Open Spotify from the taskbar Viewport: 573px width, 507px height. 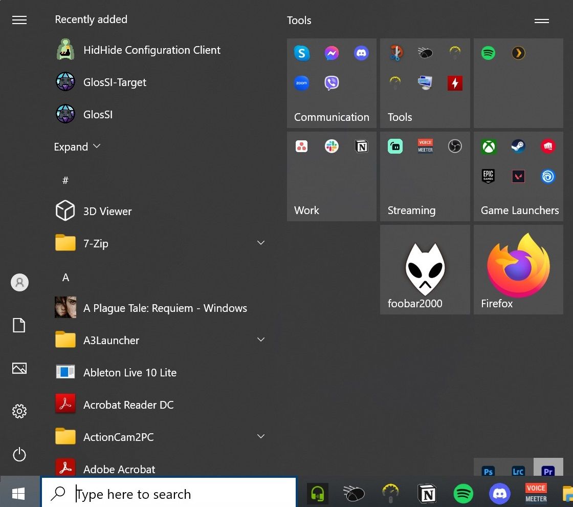(463, 493)
